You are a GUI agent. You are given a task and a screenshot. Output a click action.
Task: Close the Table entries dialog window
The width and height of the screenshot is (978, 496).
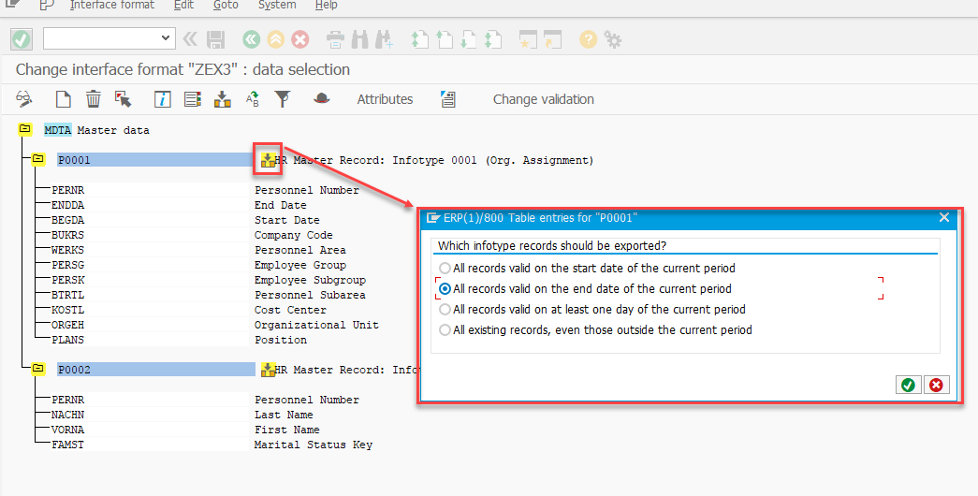(x=944, y=217)
